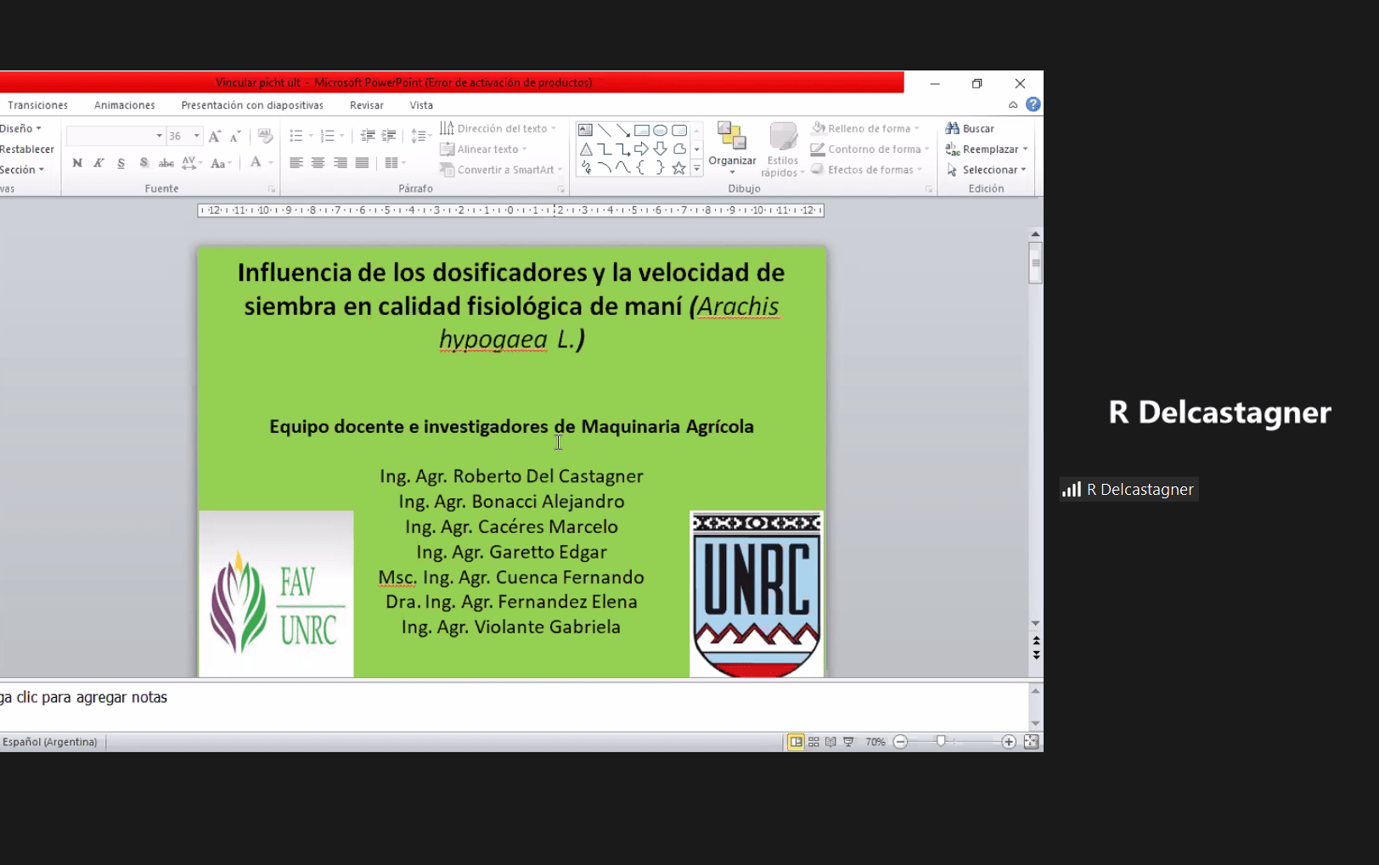Image resolution: width=1379 pixels, height=865 pixels.
Task: Open the font size 36 dropdown
Action: coord(196,136)
